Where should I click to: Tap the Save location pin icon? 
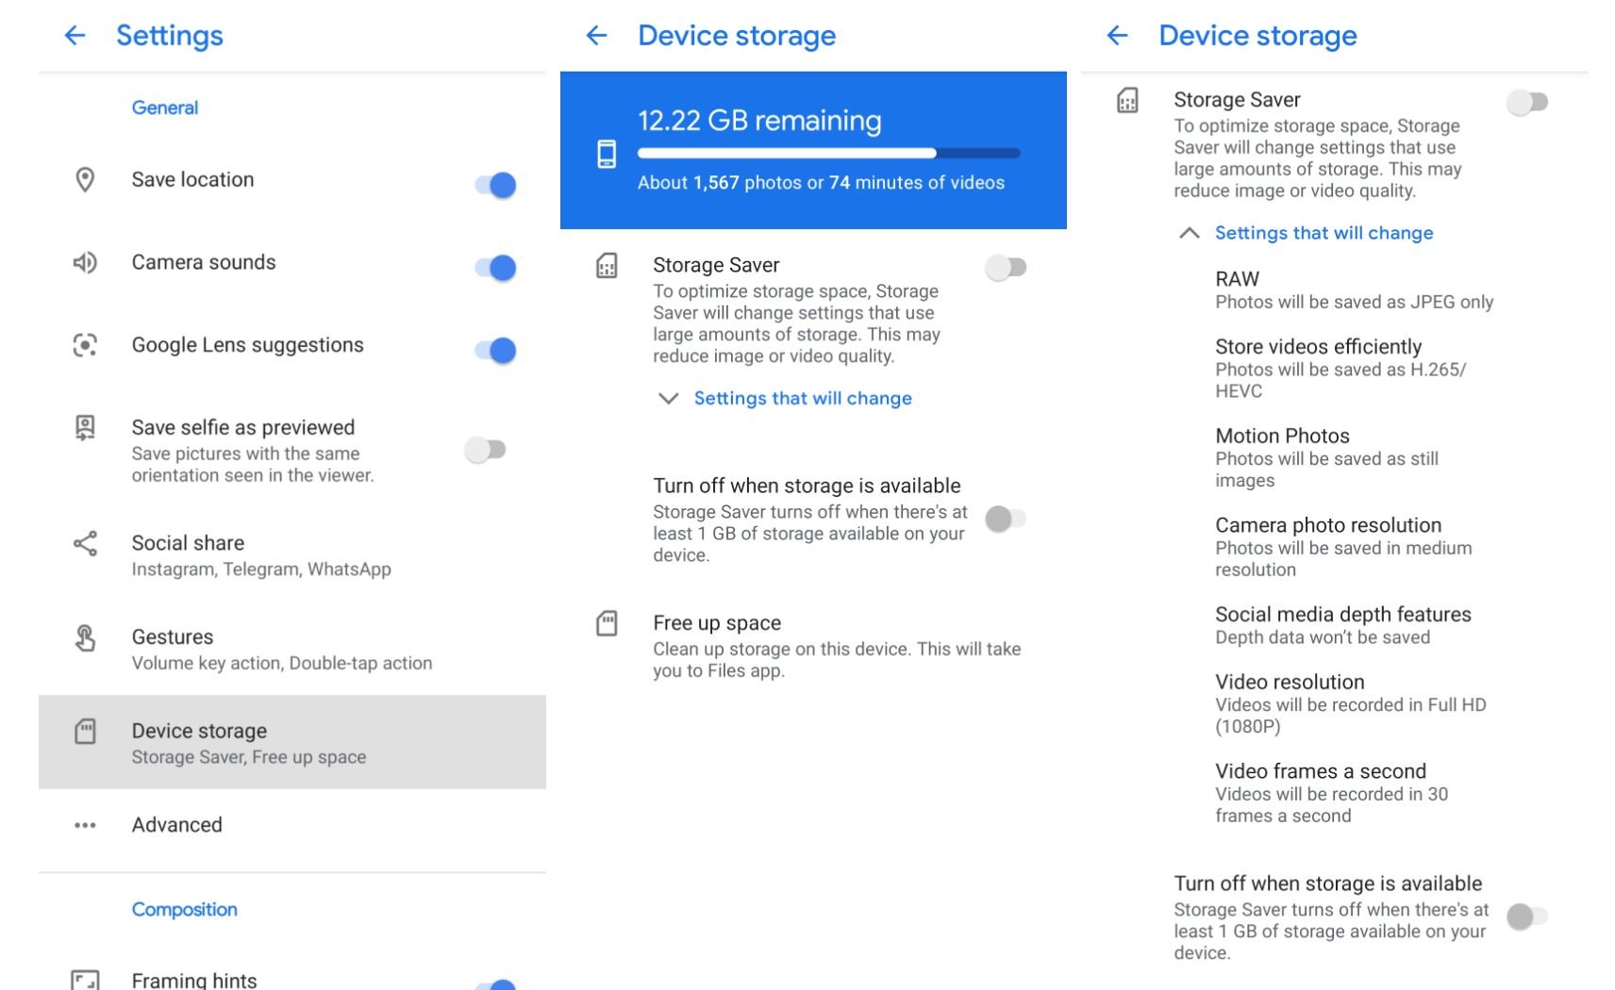(85, 179)
